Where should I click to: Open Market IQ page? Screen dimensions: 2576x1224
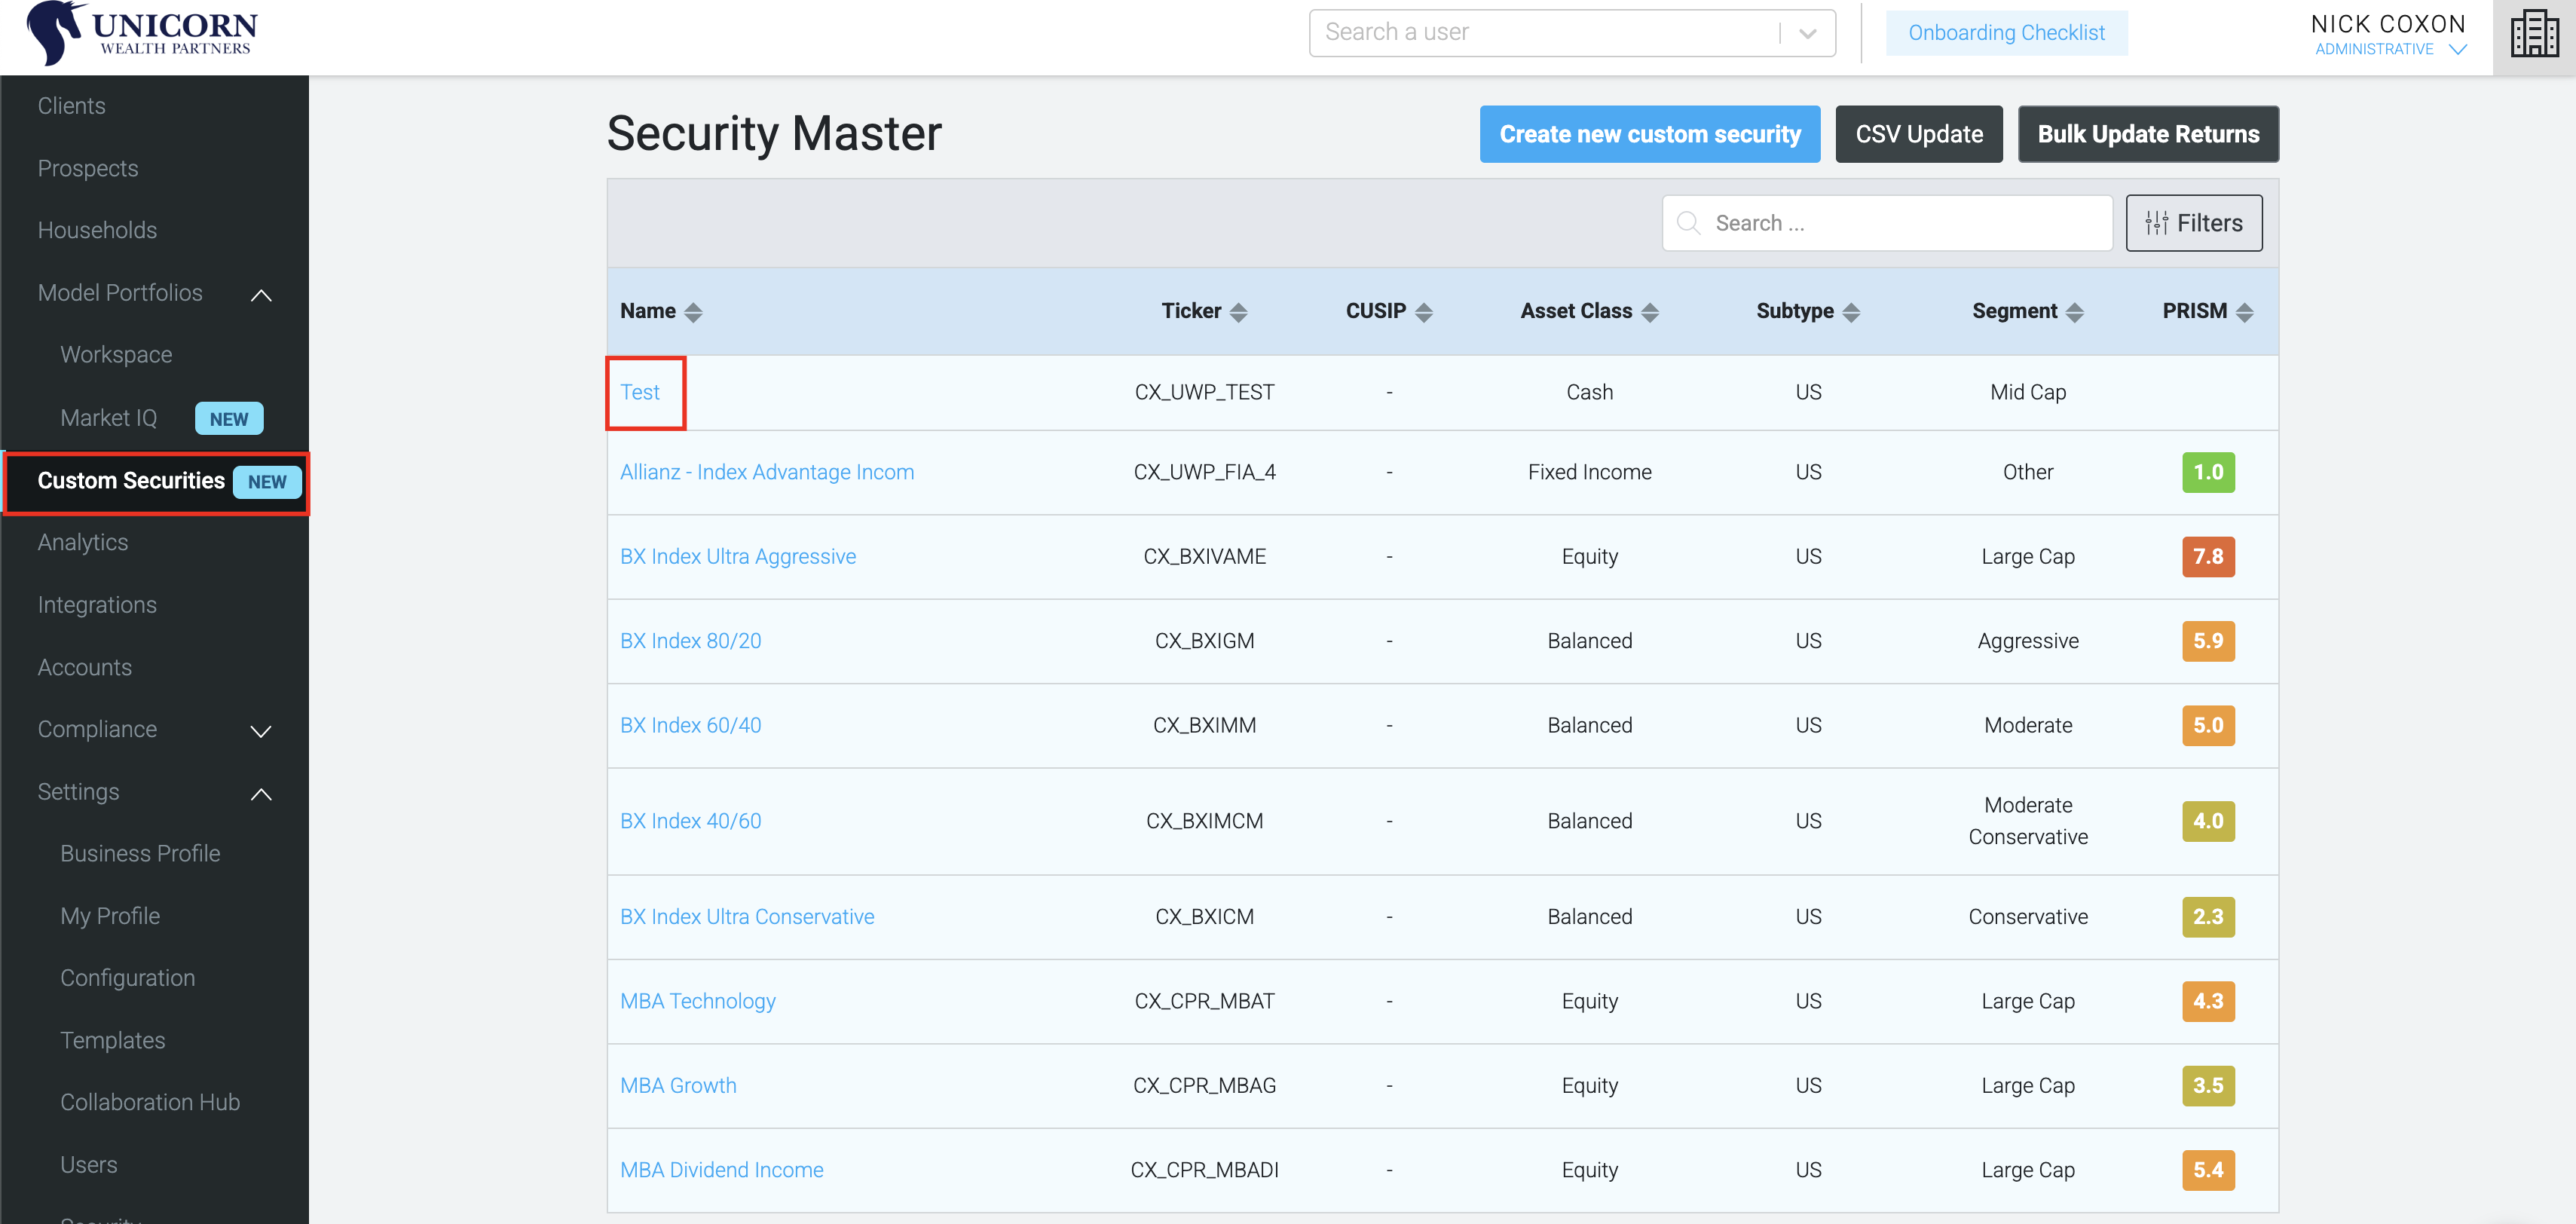click(x=108, y=418)
